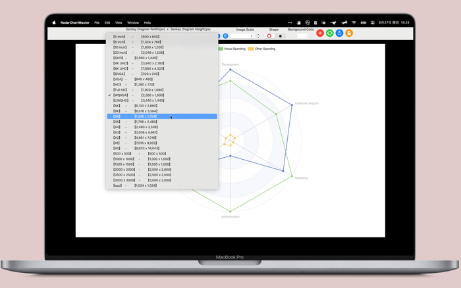This screenshot has height=288, width=461.
Task: Choose the A1 7,016 x 9,933 preset
Action: tap(162, 143)
